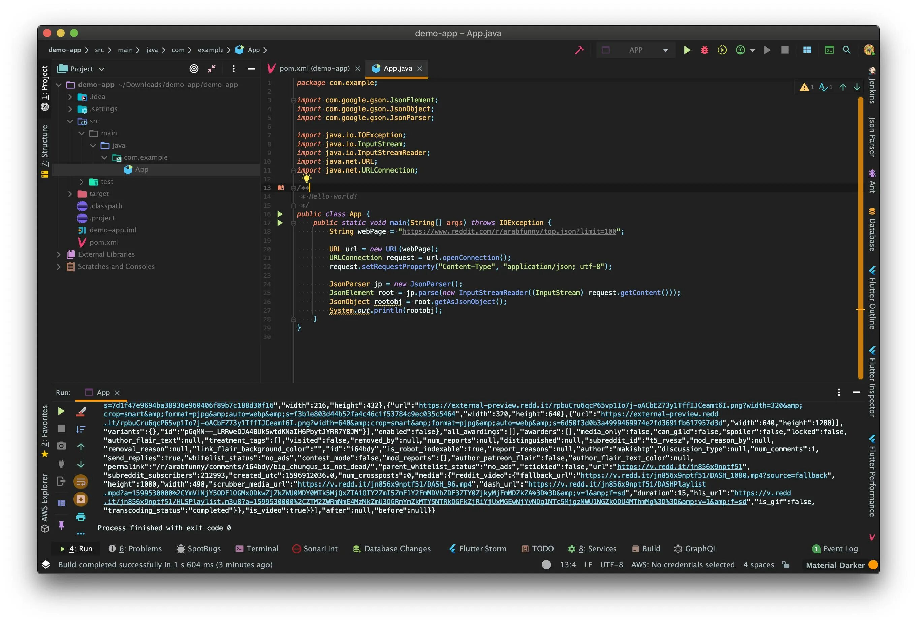Image resolution: width=917 pixels, height=624 pixels.
Task: Click the reddit top.json URL link in the code
Action: pos(509,232)
